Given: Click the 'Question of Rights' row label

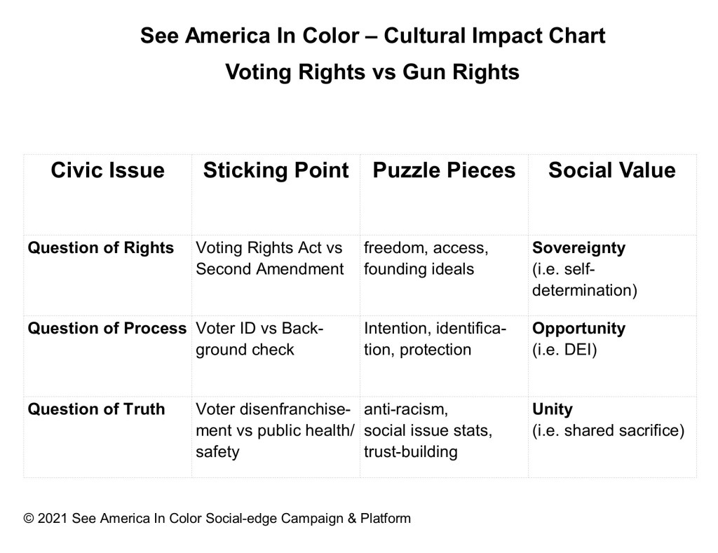Looking at the screenshot, I should [101, 248].
